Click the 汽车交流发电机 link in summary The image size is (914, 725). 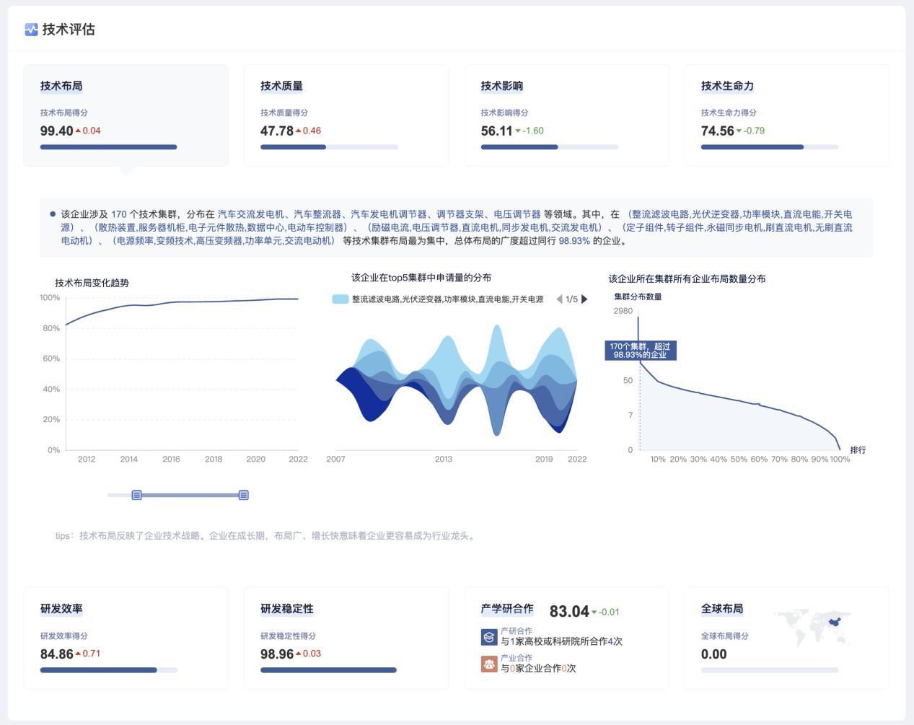pyautogui.click(x=251, y=214)
